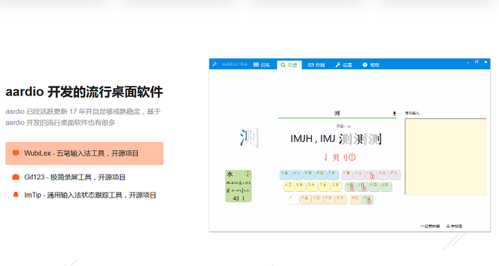Click the G王 key tile

336,187
